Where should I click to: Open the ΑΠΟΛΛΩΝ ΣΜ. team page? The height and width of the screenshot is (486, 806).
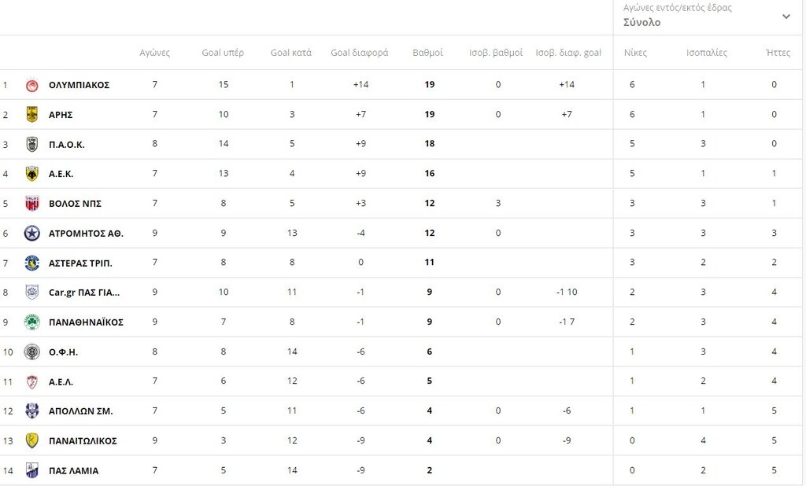[81, 411]
